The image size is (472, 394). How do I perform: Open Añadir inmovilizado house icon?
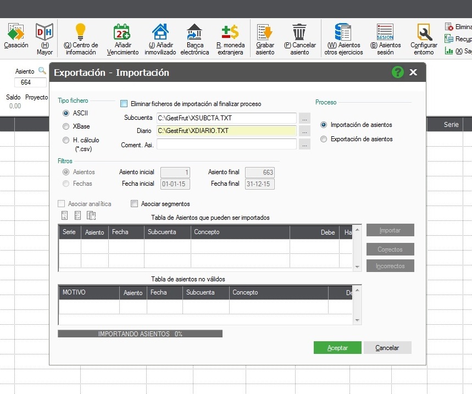click(x=160, y=32)
